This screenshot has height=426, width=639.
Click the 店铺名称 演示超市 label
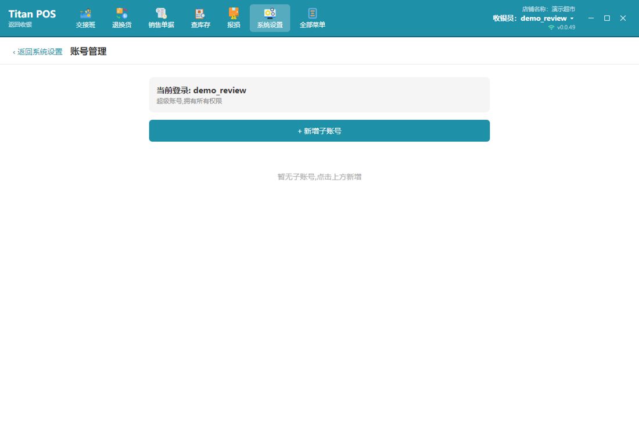pyautogui.click(x=548, y=9)
